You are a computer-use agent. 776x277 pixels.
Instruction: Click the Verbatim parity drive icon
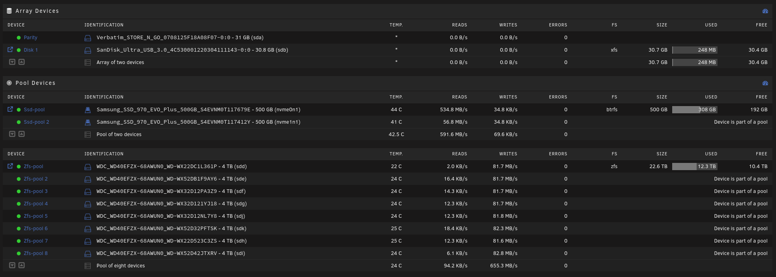point(88,38)
